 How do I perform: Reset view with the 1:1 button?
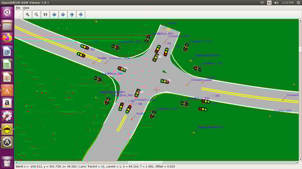pyautogui.click(x=45, y=15)
